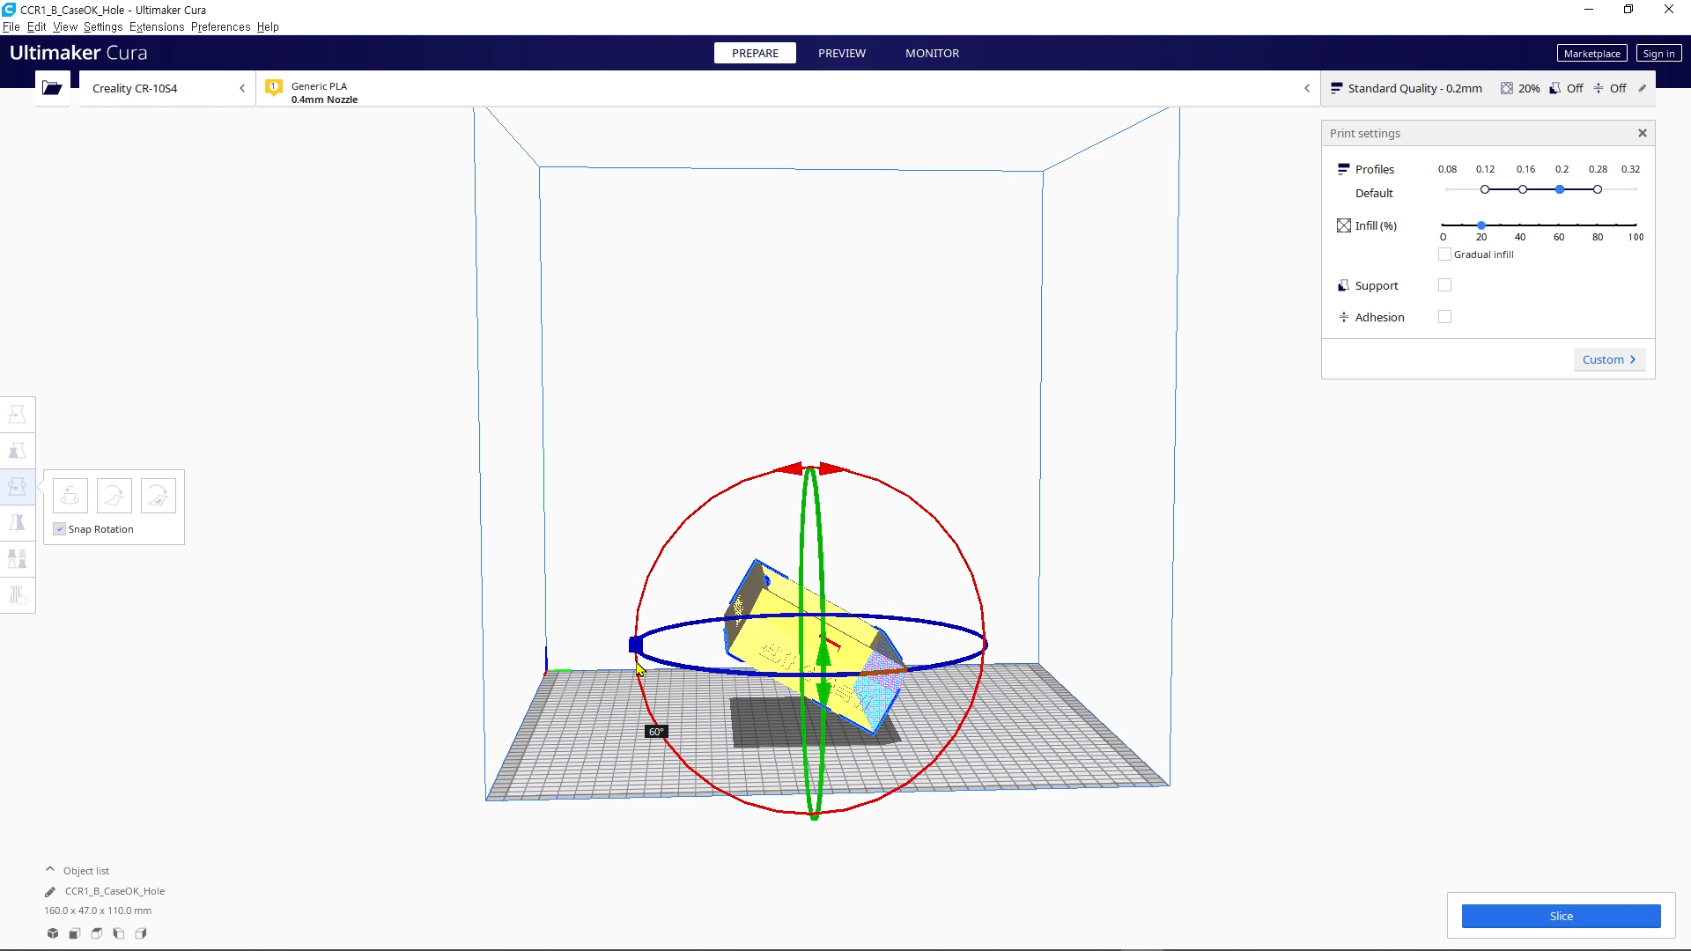This screenshot has height=951, width=1691.
Task: Open the Extensions menu
Action: pyautogui.click(x=157, y=26)
